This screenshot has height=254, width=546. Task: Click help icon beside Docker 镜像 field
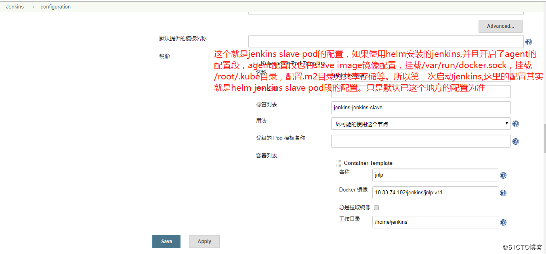point(503,193)
